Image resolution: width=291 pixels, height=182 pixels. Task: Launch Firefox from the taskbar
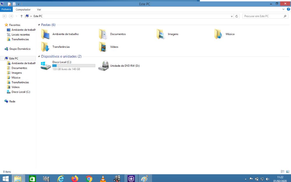(75, 179)
